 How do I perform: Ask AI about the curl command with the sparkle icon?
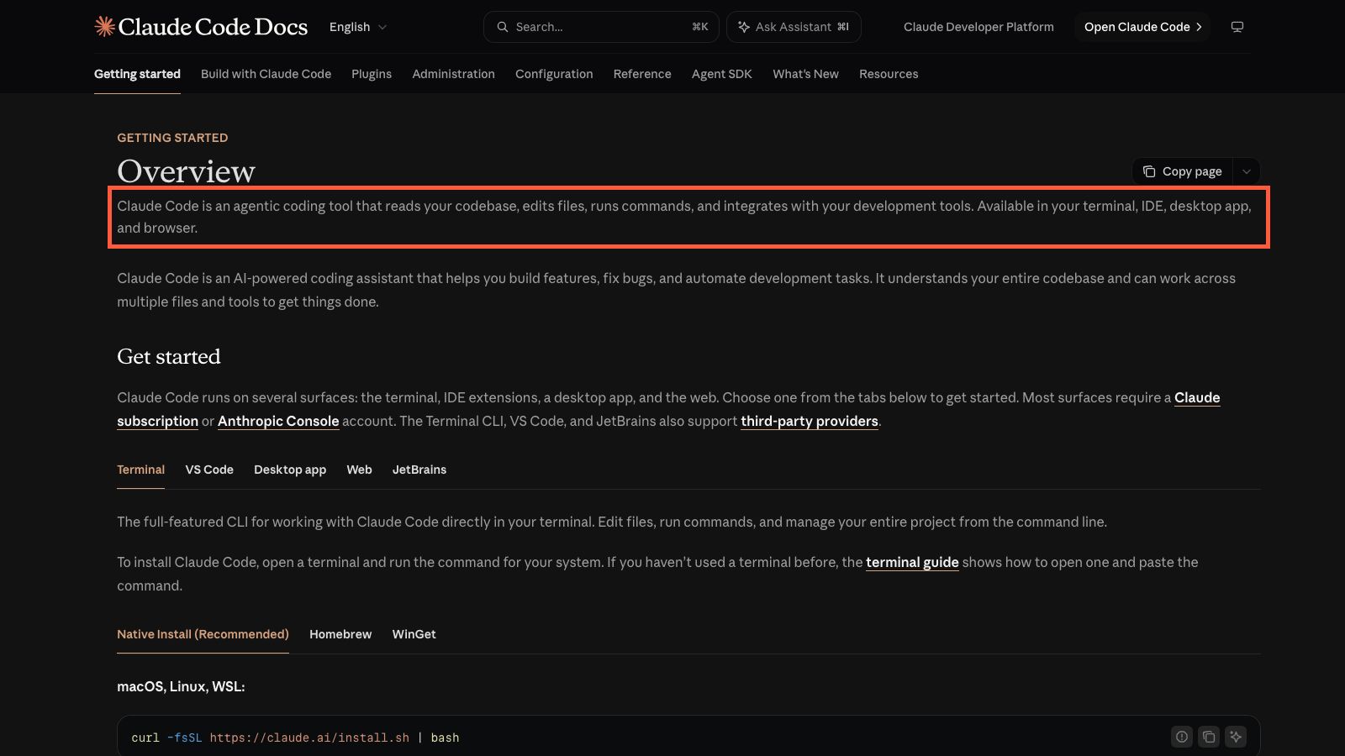coord(1236,737)
